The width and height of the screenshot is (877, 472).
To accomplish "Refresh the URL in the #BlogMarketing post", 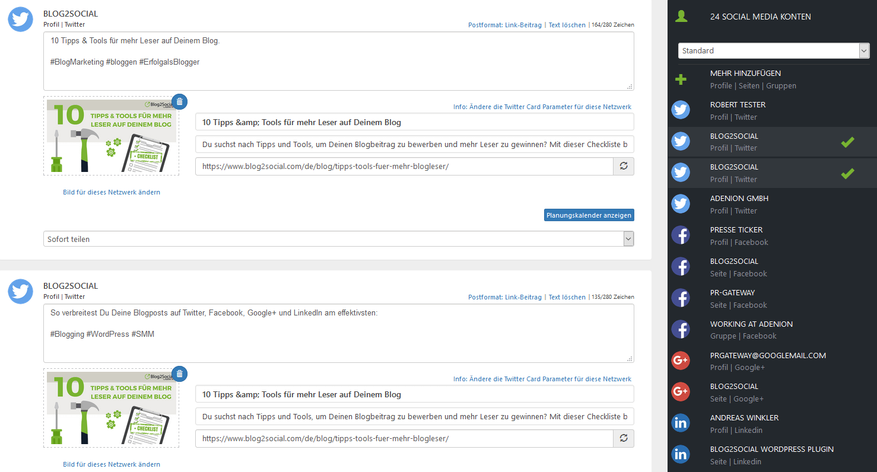I will click(623, 166).
